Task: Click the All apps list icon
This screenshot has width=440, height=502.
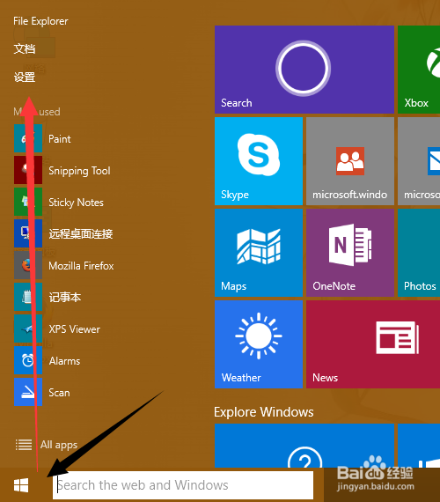Action: 24,445
